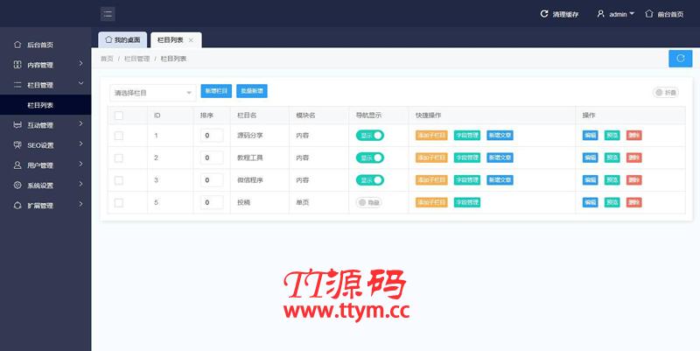The height and width of the screenshot is (351, 700).
Task: Close the 栏目列表 tab
Action: [x=191, y=40]
